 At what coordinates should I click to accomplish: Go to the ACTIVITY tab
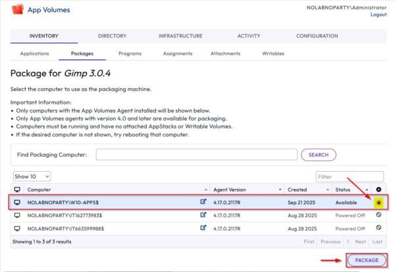click(x=249, y=36)
